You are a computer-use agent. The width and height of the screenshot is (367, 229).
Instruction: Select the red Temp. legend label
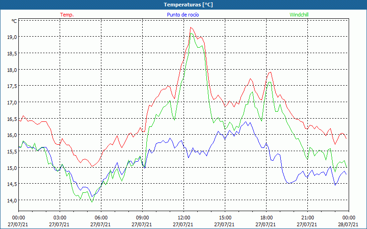pos(67,15)
